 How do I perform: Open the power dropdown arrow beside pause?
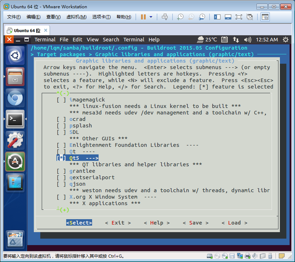click(x=151, y=17)
